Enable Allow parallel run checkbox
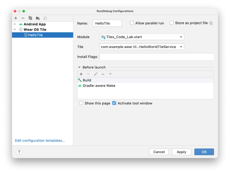The image size is (230, 174). pyautogui.click(x=132, y=23)
